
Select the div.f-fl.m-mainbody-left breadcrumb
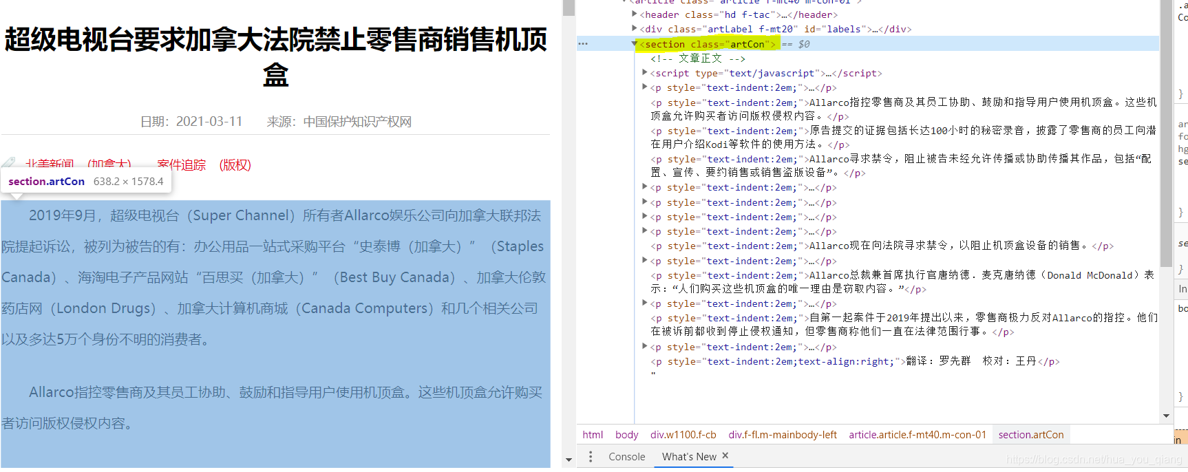(783, 435)
